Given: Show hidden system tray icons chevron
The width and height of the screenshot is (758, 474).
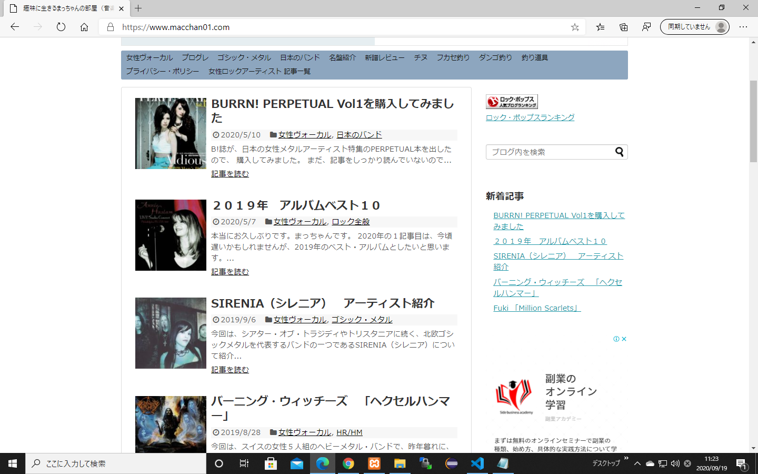Looking at the screenshot, I should coord(637,463).
